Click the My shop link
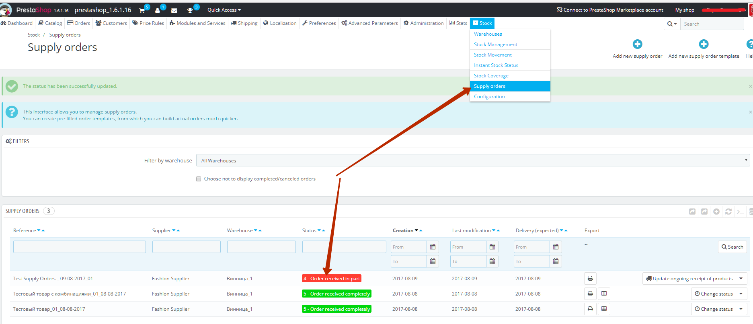753x324 pixels. (x=685, y=10)
